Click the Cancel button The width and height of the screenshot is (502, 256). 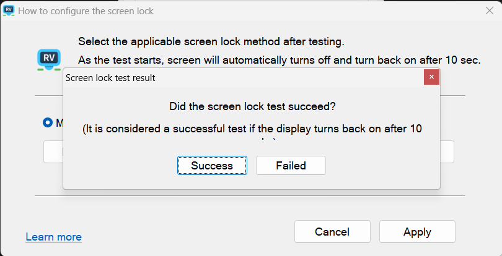332,232
